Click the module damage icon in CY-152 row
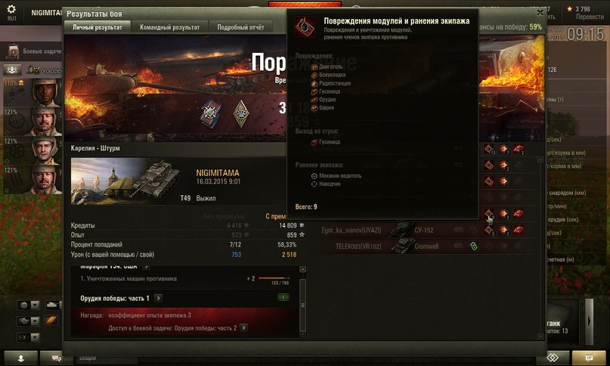This screenshot has height=366, width=610. click(x=489, y=230)
